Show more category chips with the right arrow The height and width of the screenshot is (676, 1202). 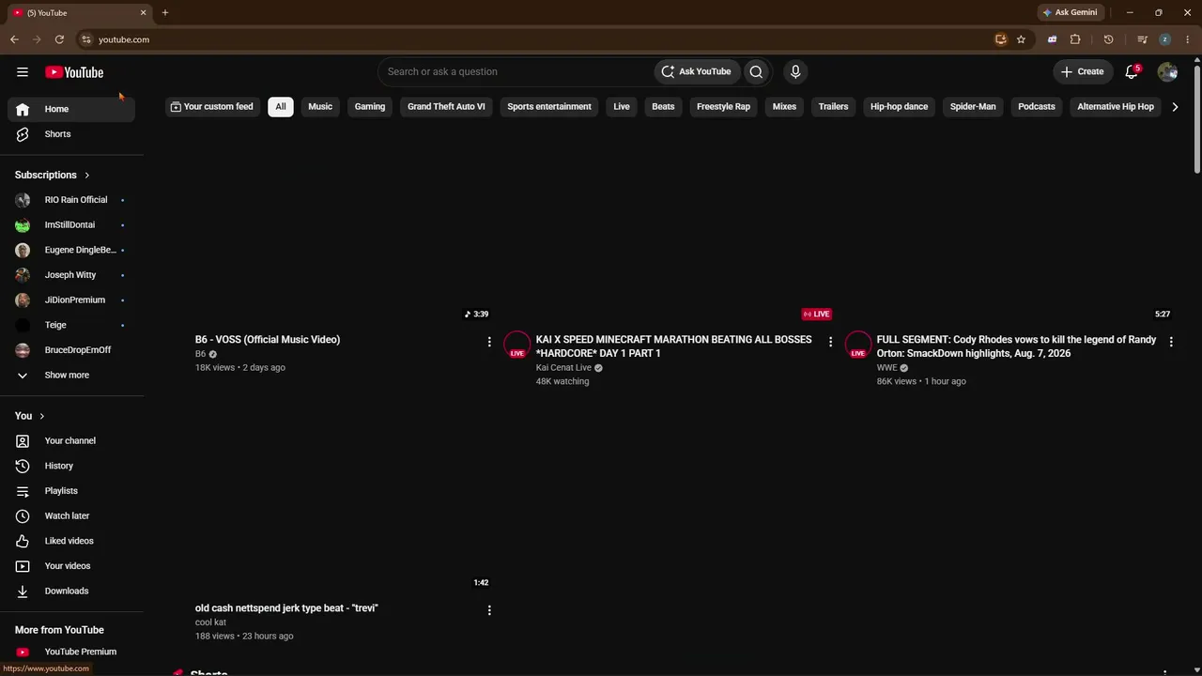point(1175,107)
